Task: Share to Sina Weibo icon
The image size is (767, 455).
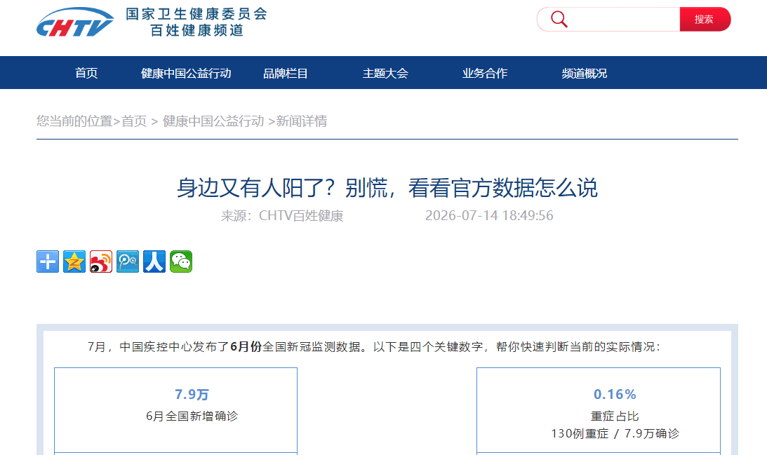Action: [x=101, y=262]
